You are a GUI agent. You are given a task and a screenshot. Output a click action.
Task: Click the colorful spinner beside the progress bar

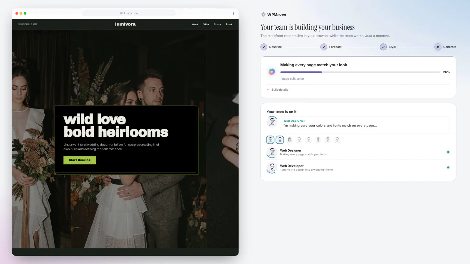click(272, 72)
